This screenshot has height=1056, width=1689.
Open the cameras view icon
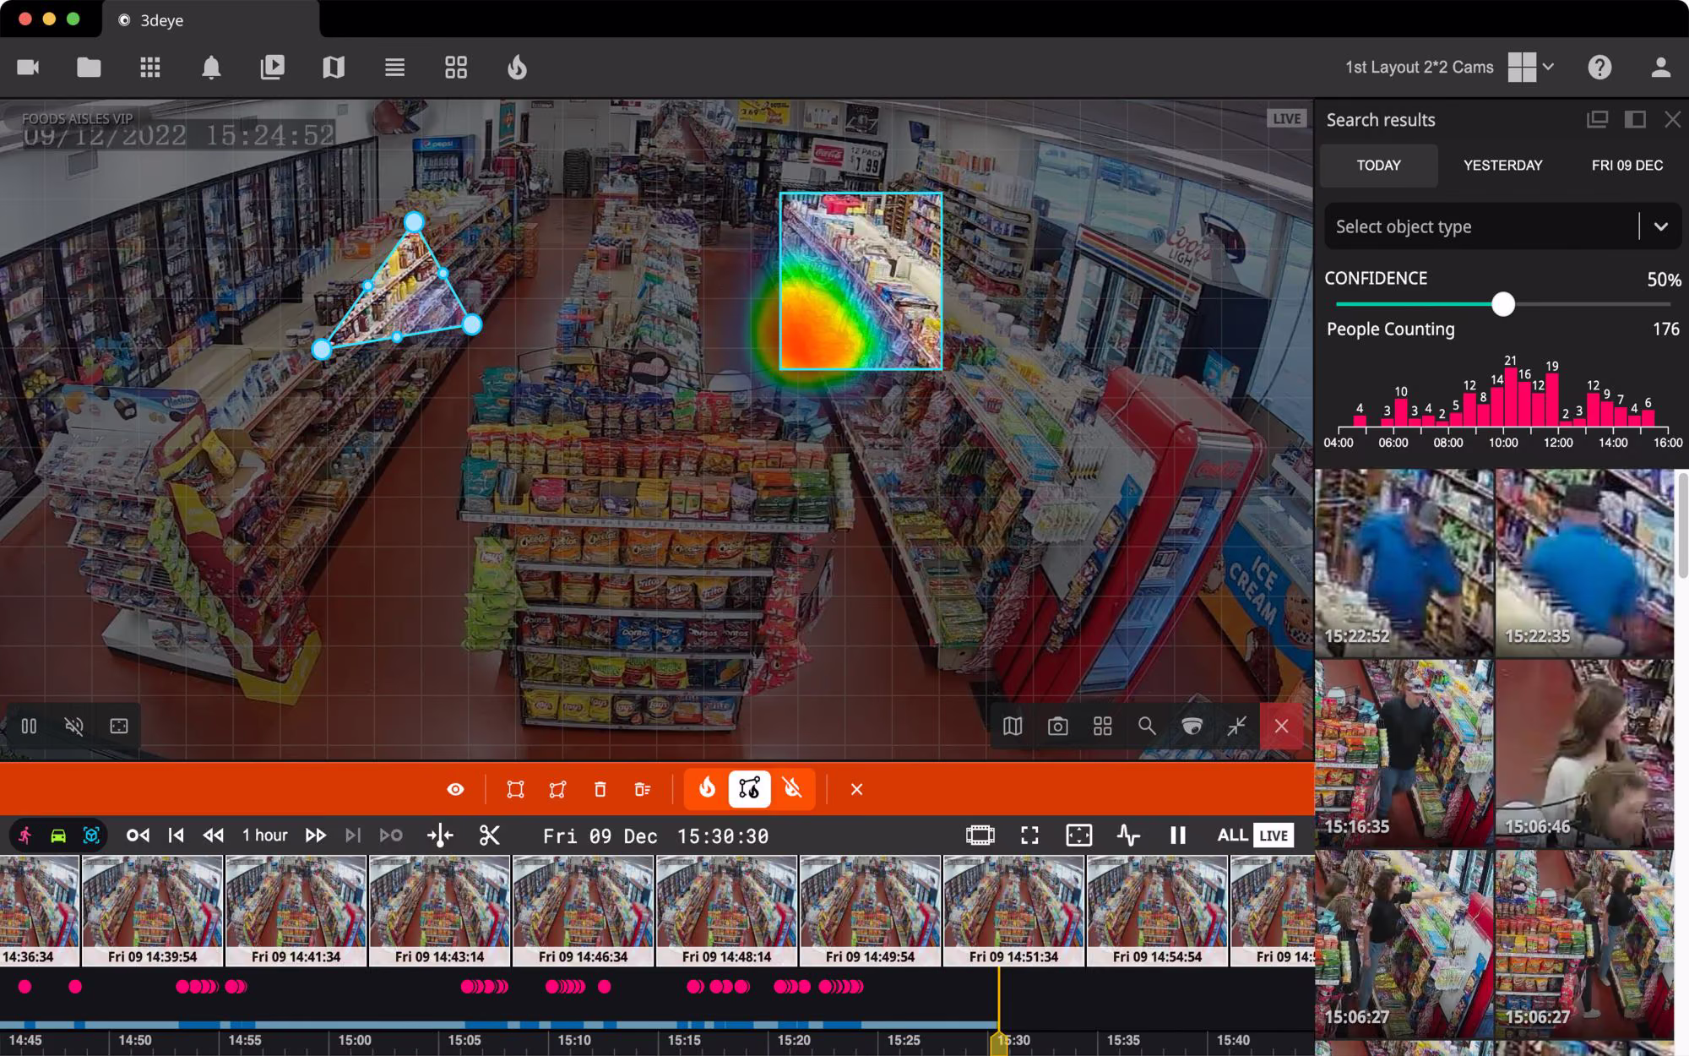[29, 67]
